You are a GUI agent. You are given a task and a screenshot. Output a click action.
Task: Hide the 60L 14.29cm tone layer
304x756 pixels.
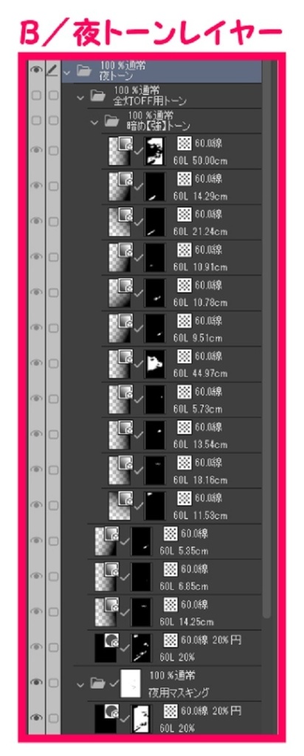[x=36, y=185]
